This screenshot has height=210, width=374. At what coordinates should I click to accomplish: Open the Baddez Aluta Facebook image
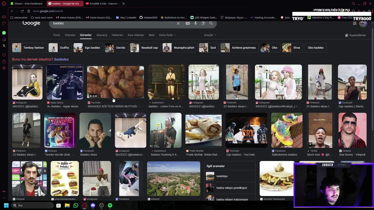tap(95, 130)
